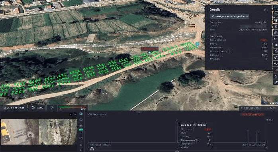Open the right aerial camera image
278x152 pixels.
[x=58, y=132]
